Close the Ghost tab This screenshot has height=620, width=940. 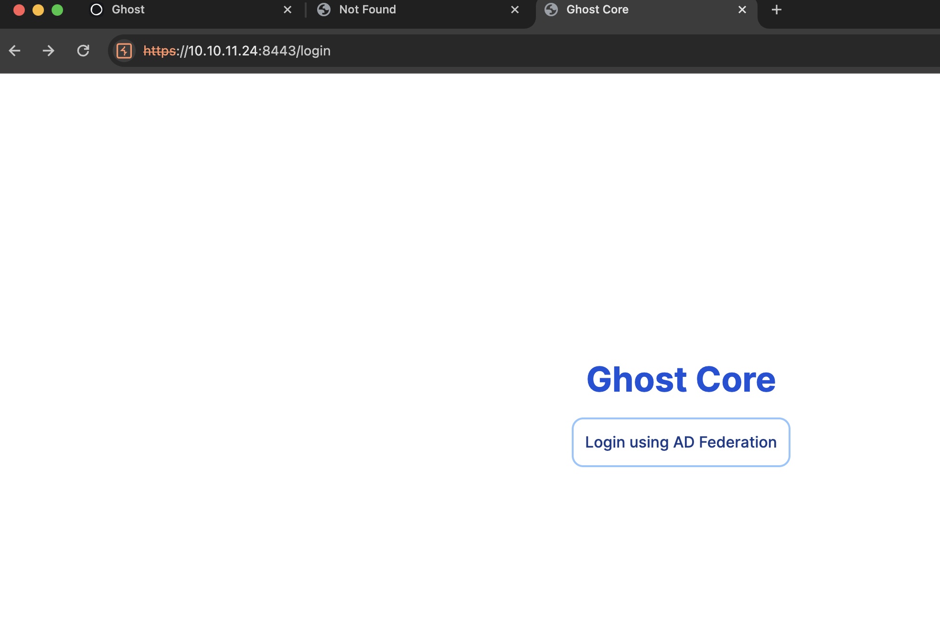[x=288, y=10]
